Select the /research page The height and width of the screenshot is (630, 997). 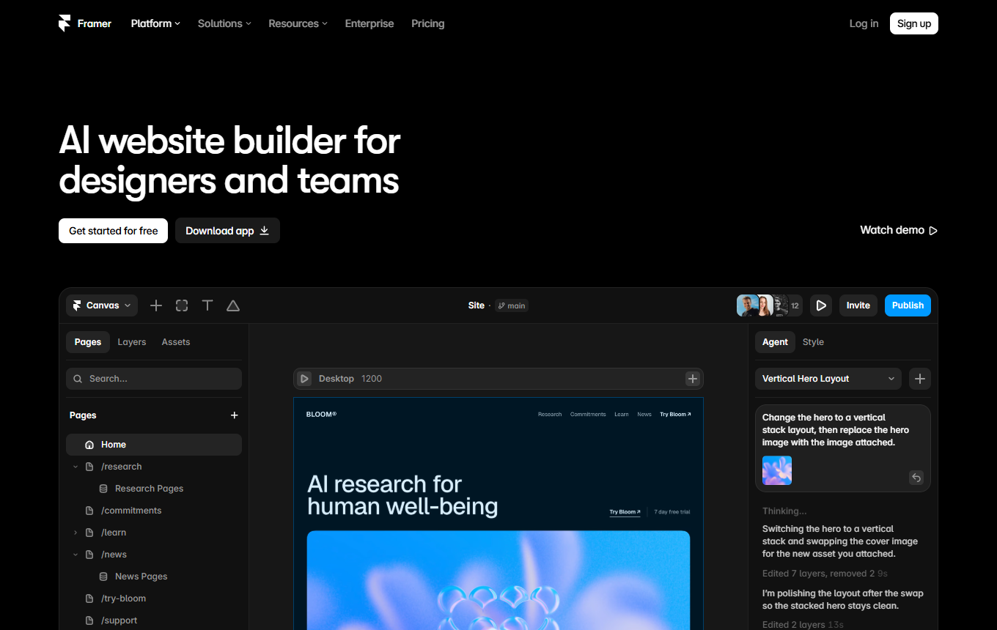click(122, 467)
